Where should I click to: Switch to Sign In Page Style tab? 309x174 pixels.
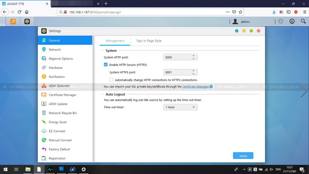pyautogui.click(x=149, y=41)
